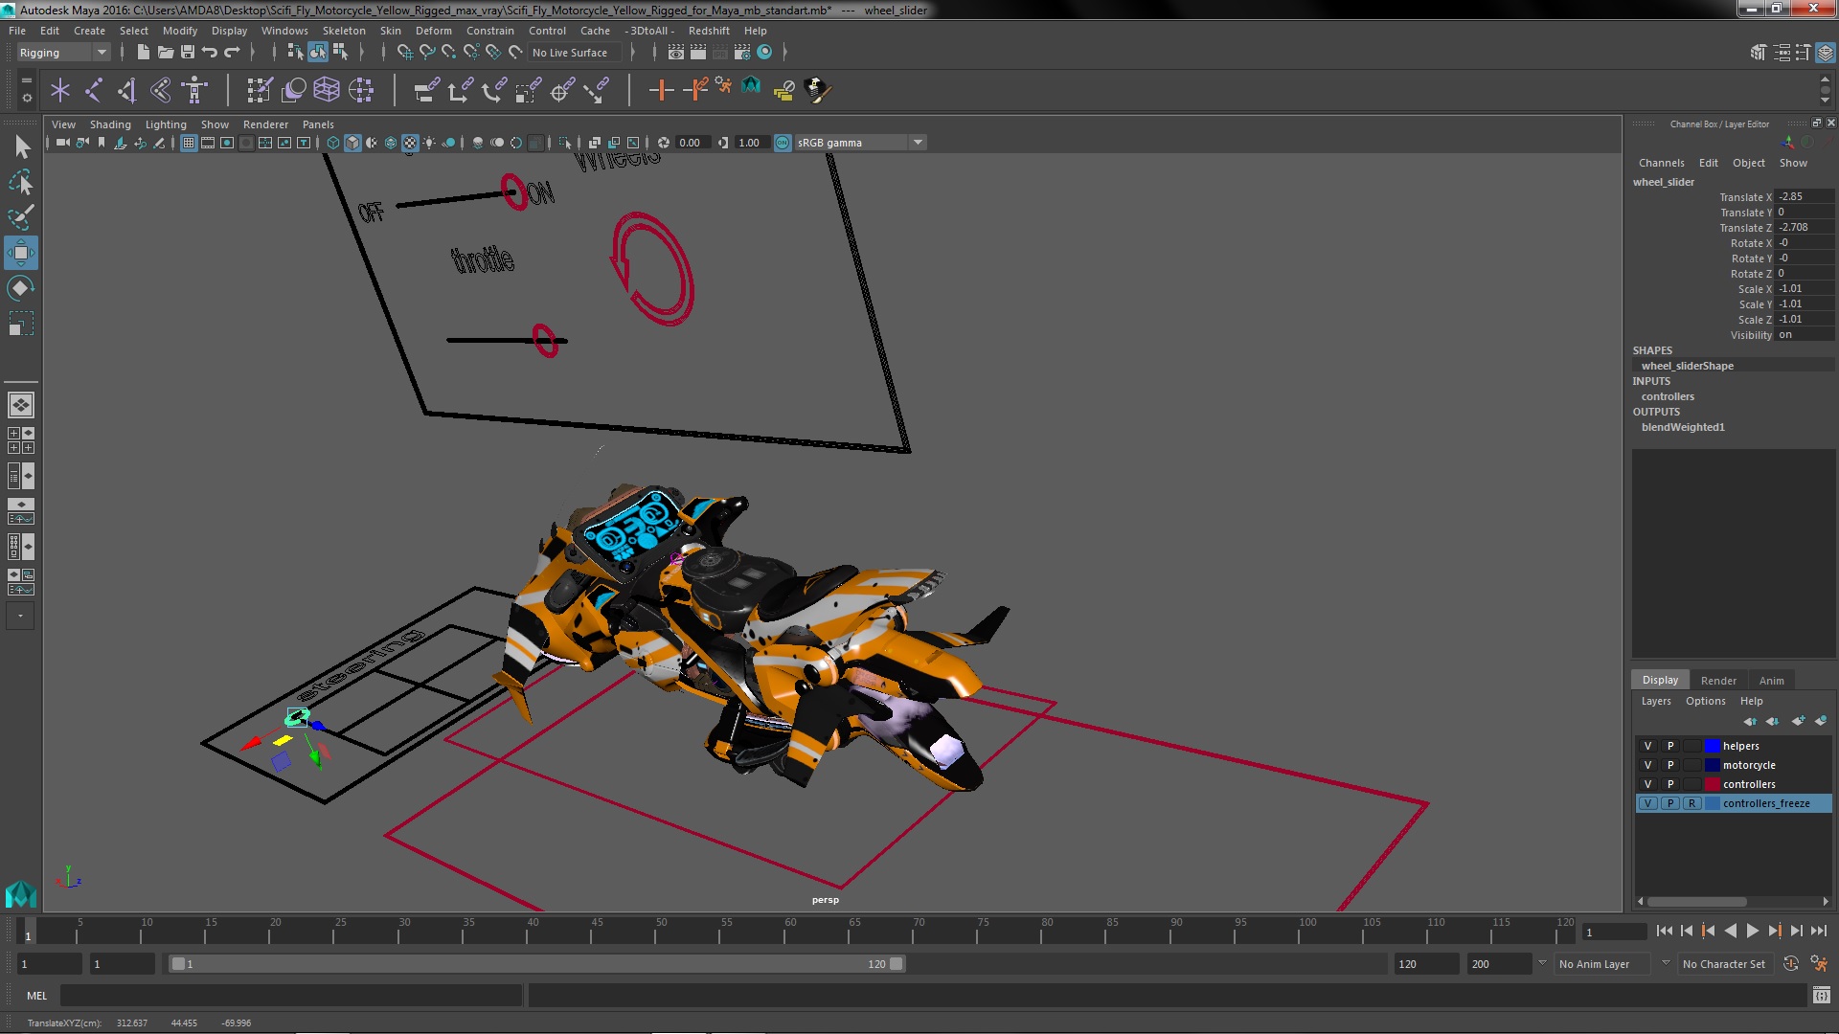
Task: Toggle the viewport grid display button
Action: coord(189,143)
